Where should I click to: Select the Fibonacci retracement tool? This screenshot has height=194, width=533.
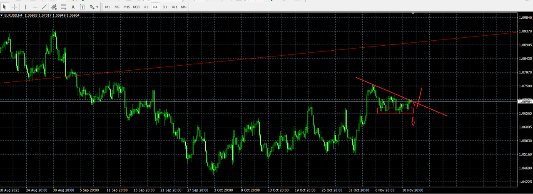63,7
